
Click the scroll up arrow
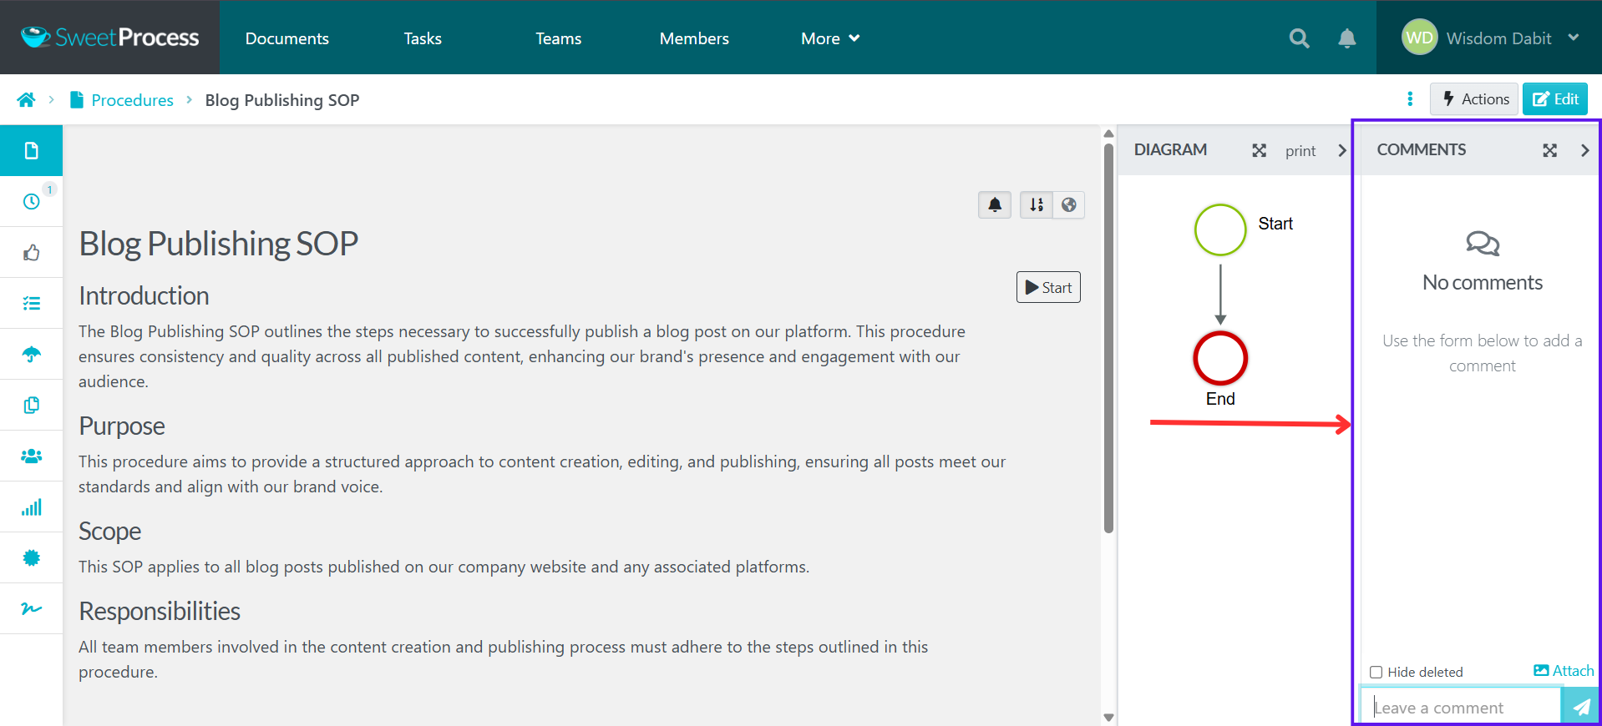[1108, 134]
